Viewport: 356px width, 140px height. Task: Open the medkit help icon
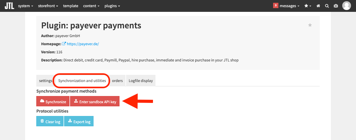[x=336, y=6]
